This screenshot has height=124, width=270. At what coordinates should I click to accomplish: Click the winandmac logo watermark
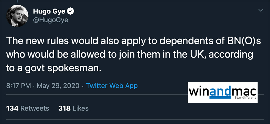222,93
